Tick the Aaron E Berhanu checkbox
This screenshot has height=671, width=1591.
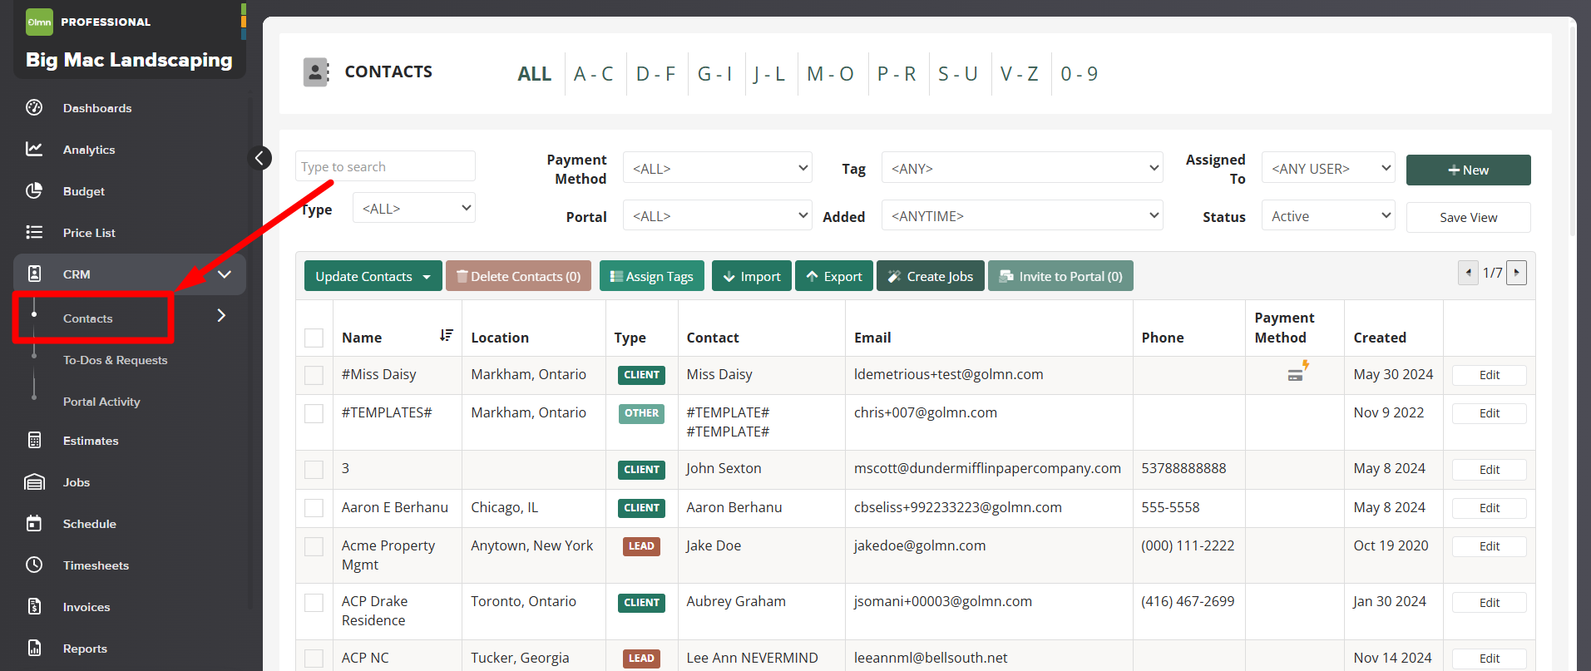[314, 508]
